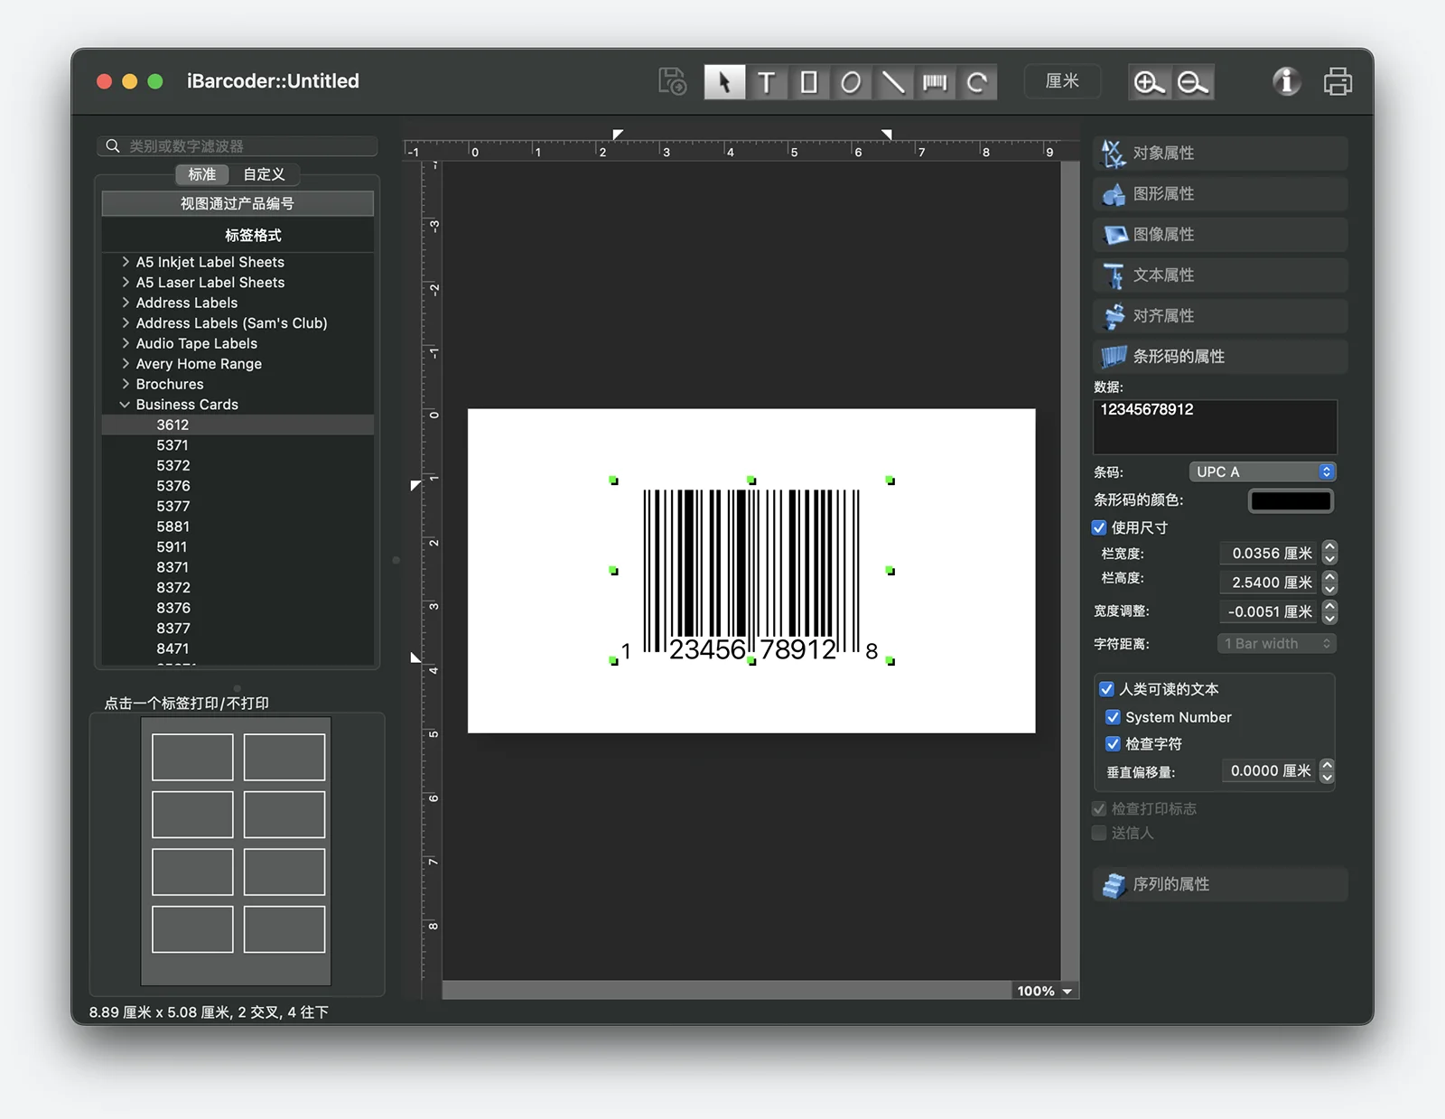Screen dimensions: 1445x1119
Task: Click the 视图通过产品编号 button
Action: click(238, 203)
